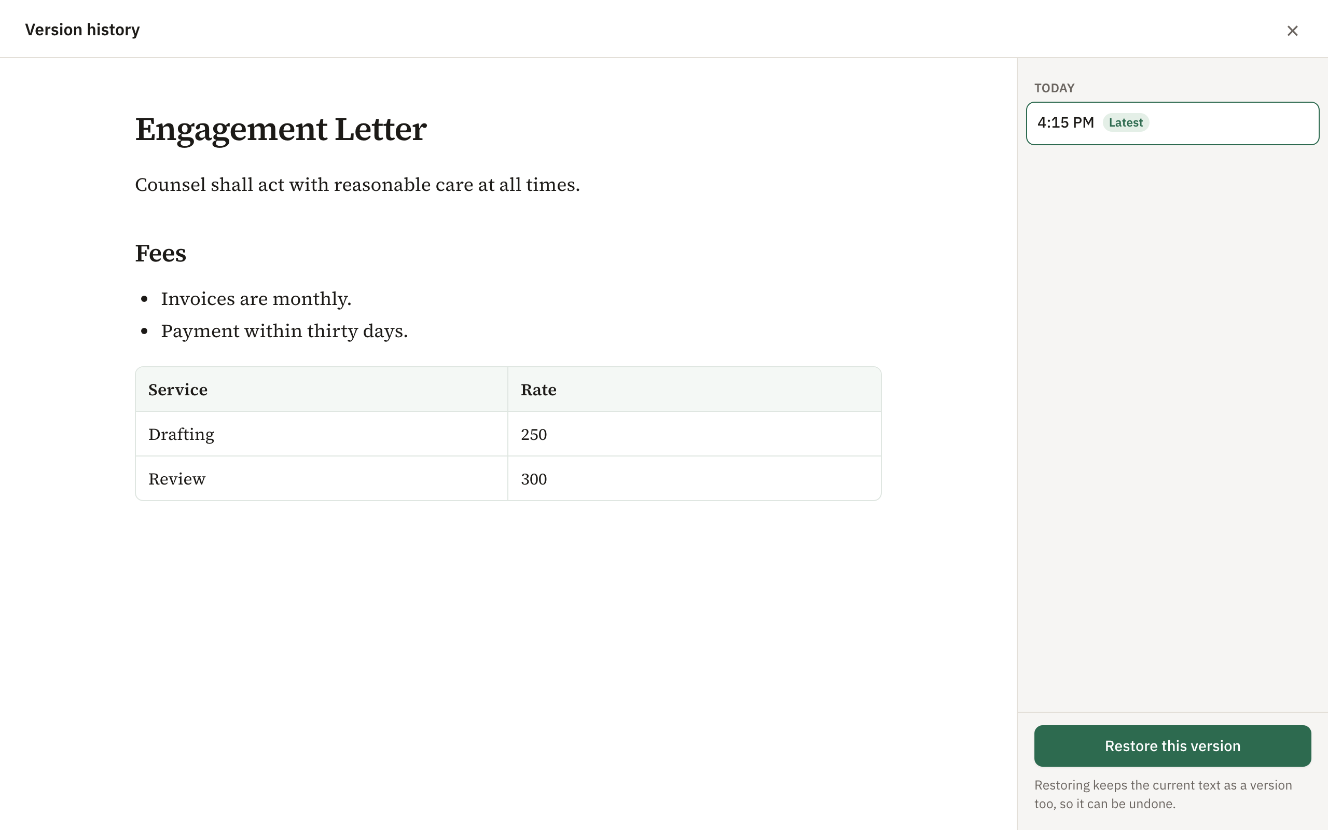Click the Fees heading
The height and width of the screenshot is (830, 1328).
(161, 253)
